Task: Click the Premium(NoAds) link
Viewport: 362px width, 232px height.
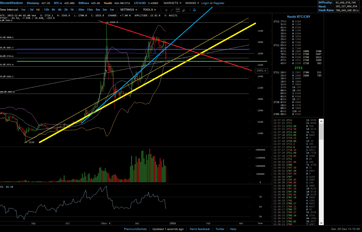Action: pyautogui.click(x=135, y=229)
